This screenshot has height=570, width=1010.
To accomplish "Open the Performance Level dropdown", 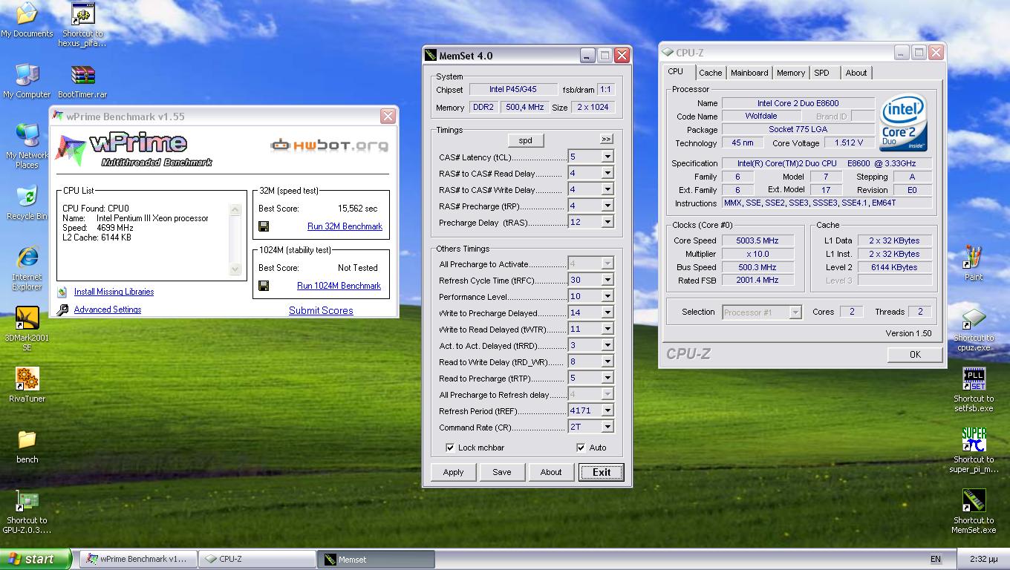I will (607, 296).
